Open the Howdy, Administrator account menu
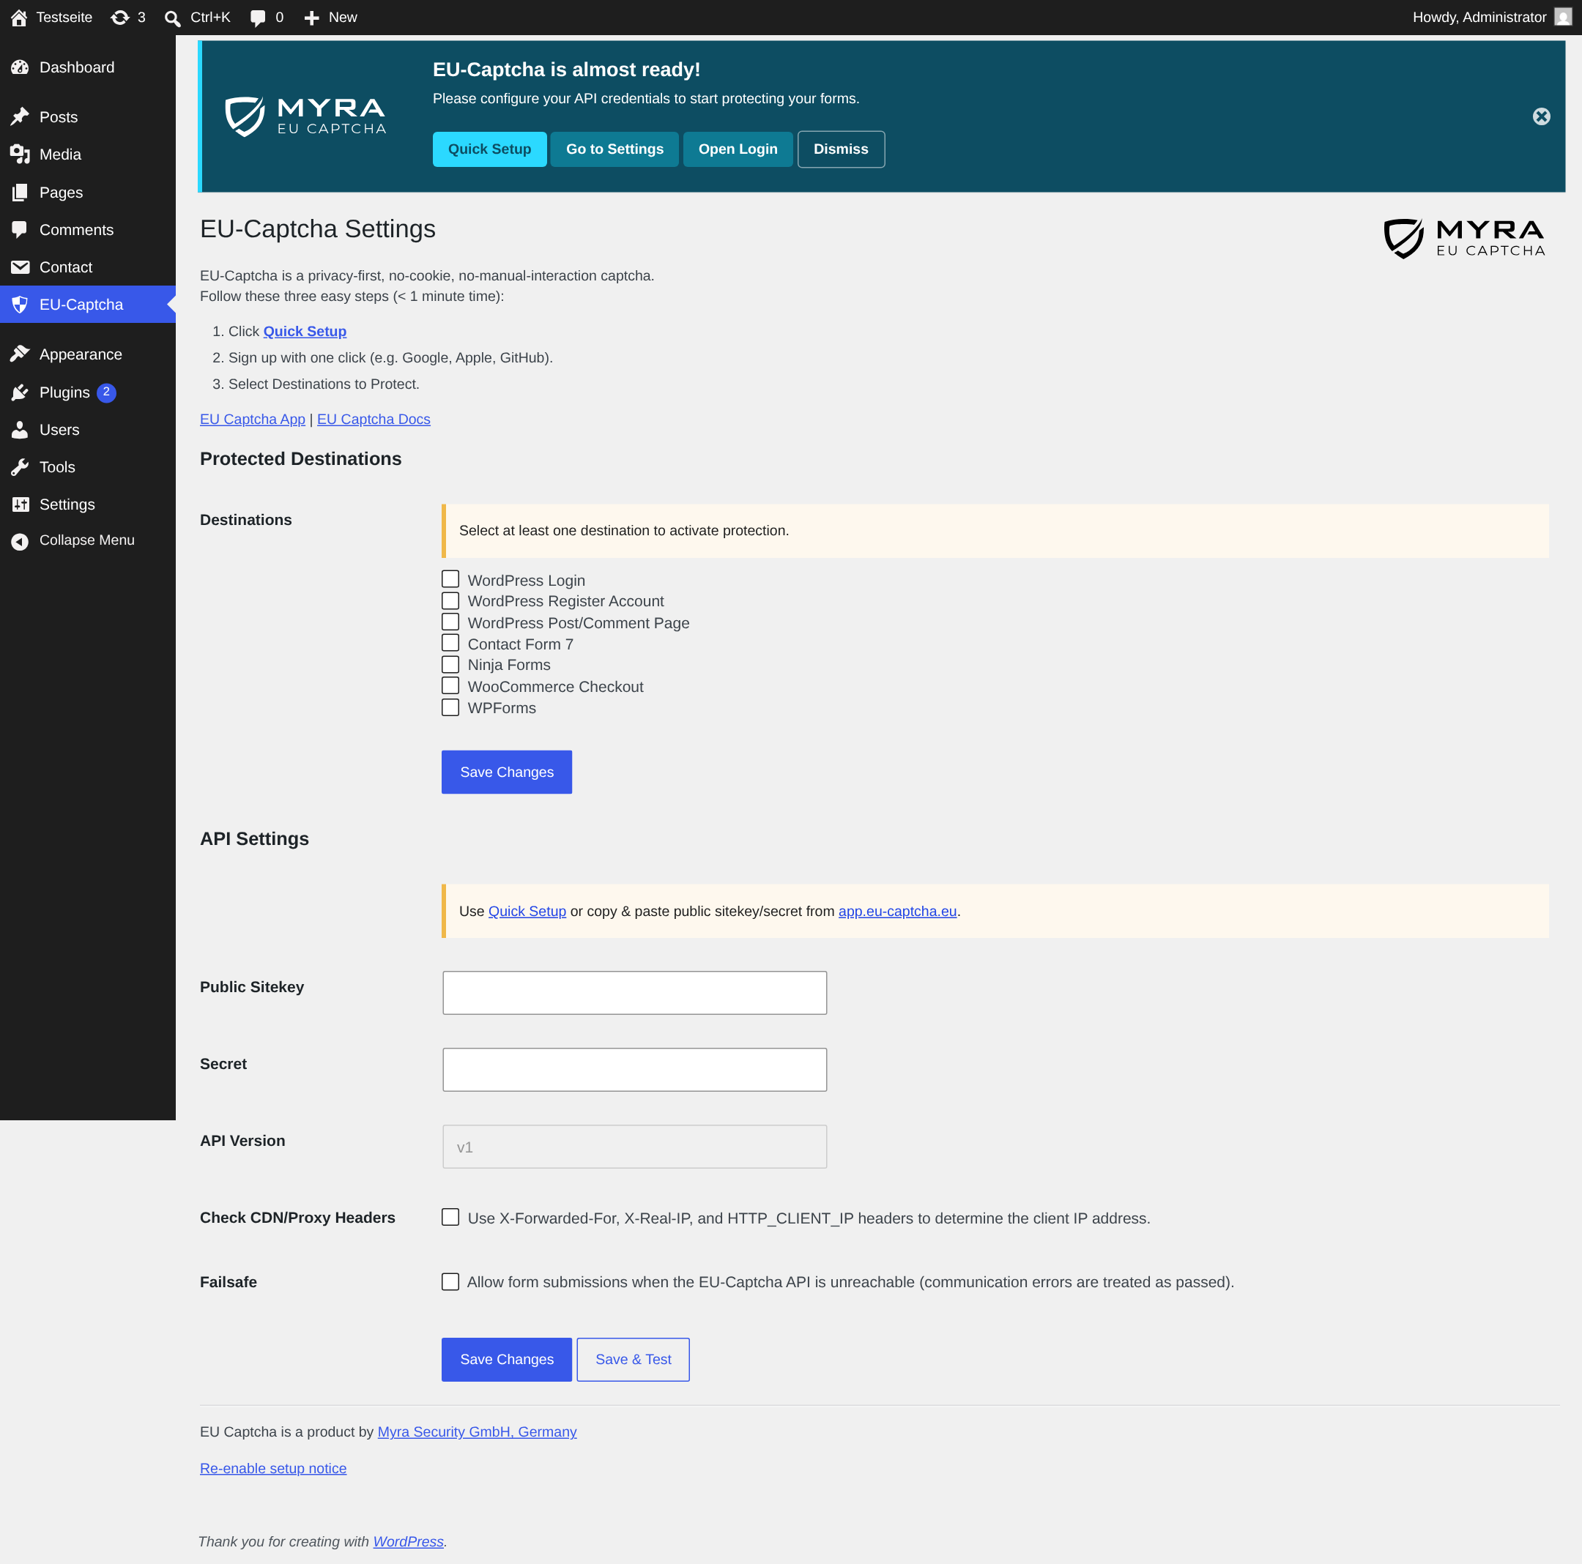Screen dimensions: 1582x1564 1491,17
